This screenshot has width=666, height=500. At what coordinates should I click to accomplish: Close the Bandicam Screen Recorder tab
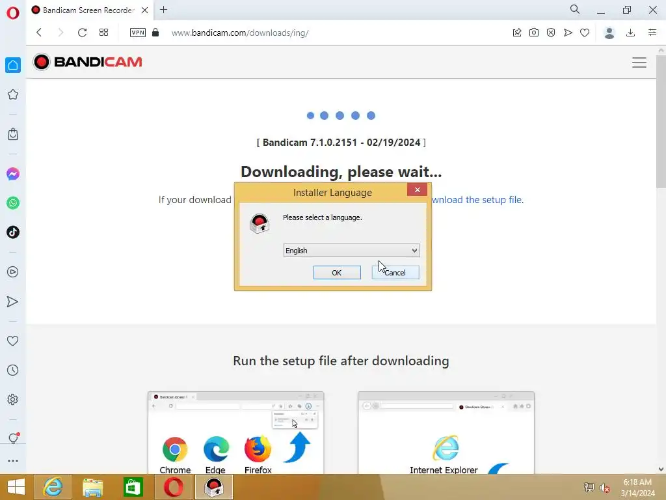coord(145,10)
